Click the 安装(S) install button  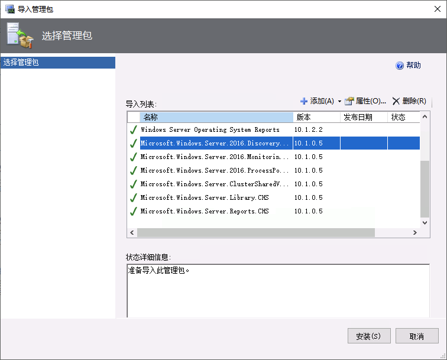tap(369, 336)
